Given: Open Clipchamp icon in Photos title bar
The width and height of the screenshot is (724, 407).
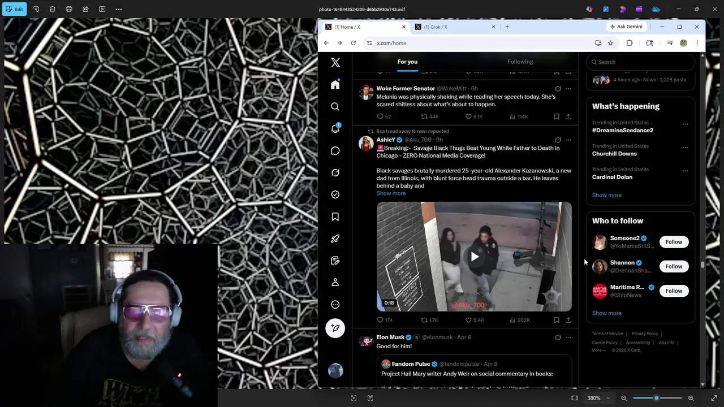Looking at the screenshot, I should point(639,9).
